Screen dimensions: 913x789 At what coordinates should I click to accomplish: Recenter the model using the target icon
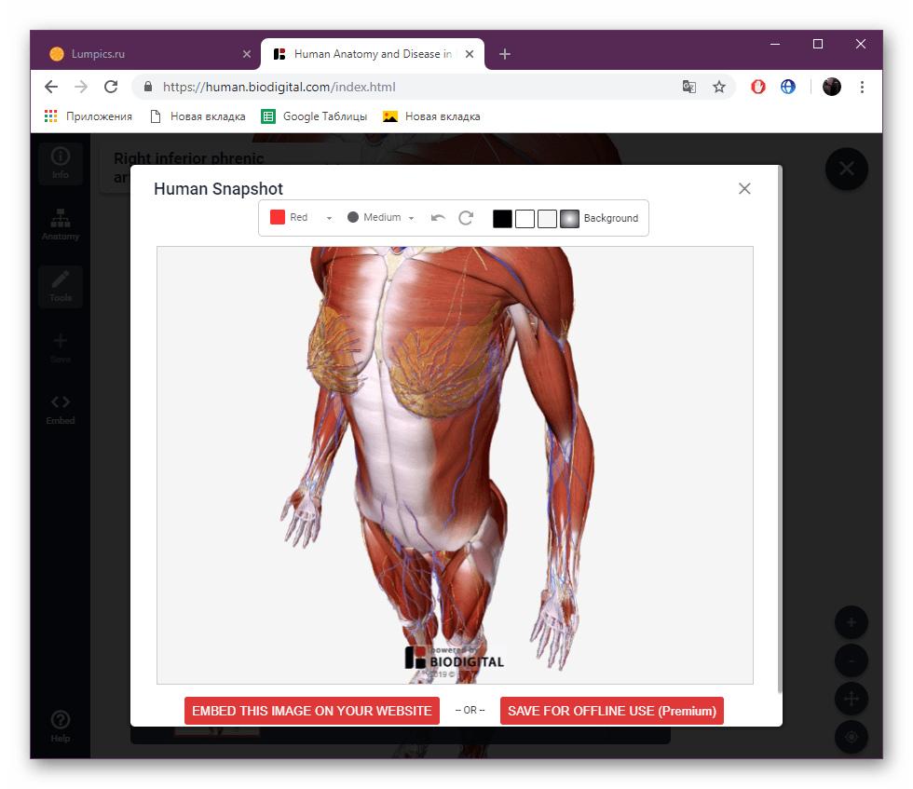851,737
